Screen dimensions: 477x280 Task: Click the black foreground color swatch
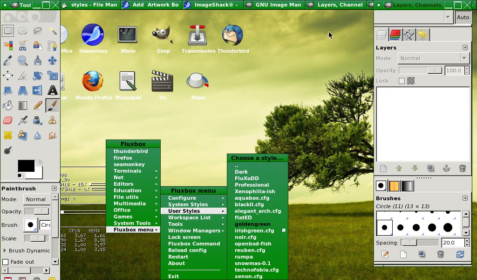click(26, 166)
